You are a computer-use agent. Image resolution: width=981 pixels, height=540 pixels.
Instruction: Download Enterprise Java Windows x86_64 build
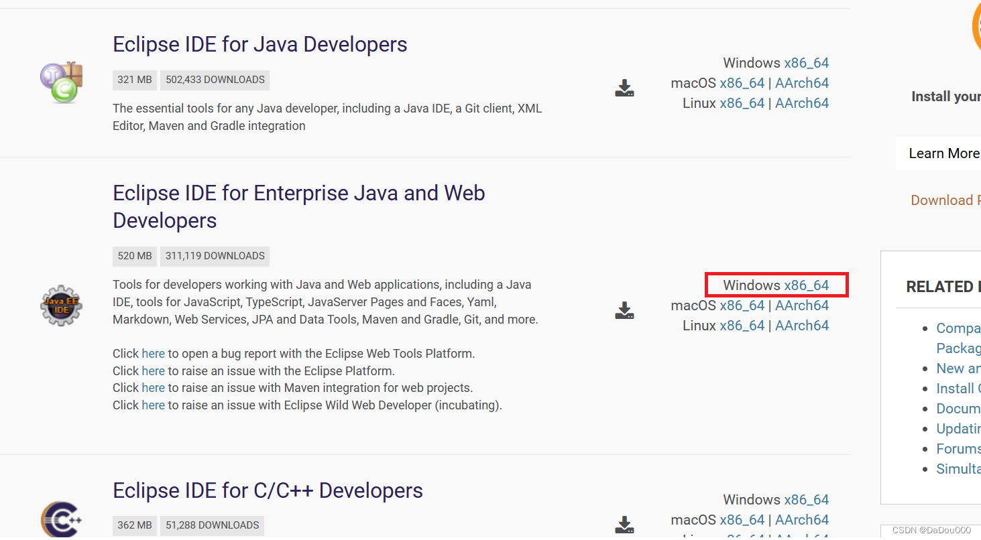[x=807, y=285]
